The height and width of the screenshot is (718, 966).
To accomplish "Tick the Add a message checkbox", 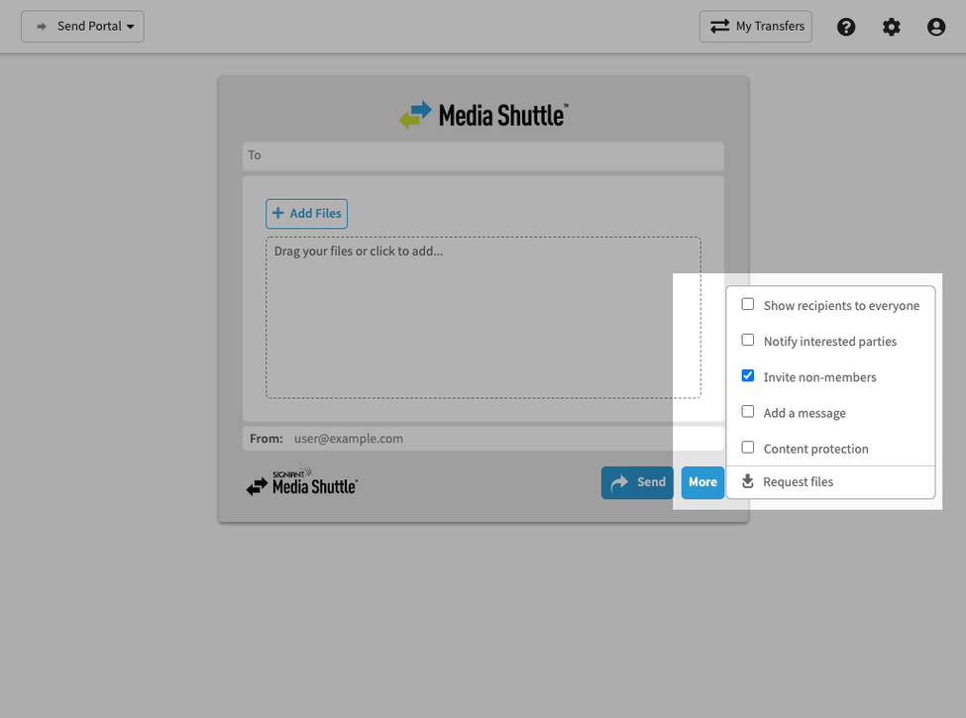I will tap(748, 412).
